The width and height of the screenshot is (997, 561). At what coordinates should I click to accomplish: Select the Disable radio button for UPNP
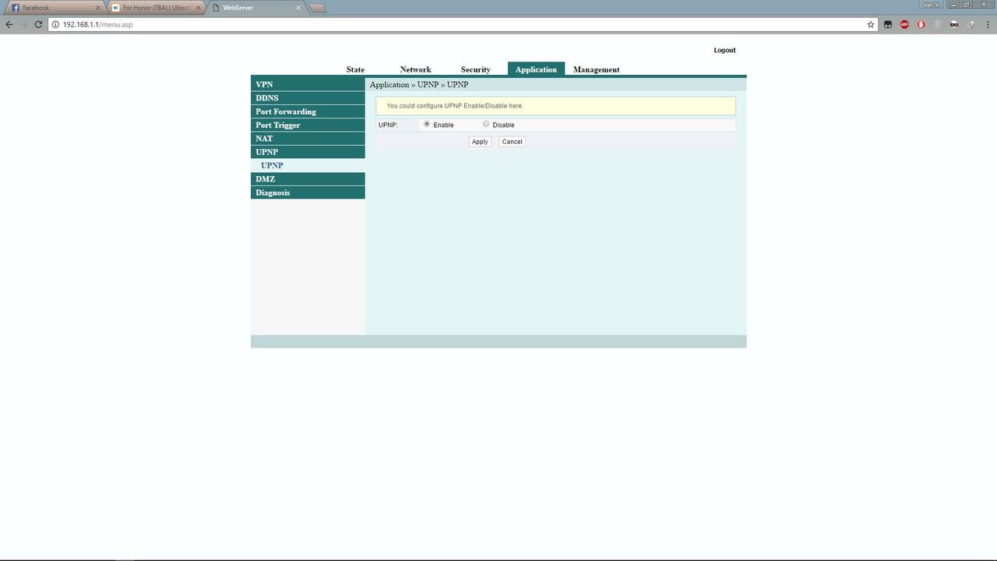point(485,124)
